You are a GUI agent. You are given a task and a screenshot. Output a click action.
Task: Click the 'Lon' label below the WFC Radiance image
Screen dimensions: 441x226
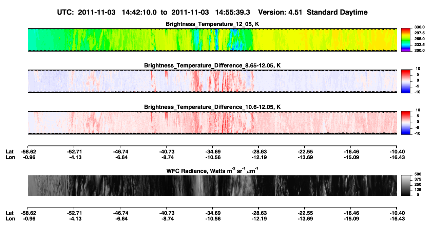pos(10,219)
